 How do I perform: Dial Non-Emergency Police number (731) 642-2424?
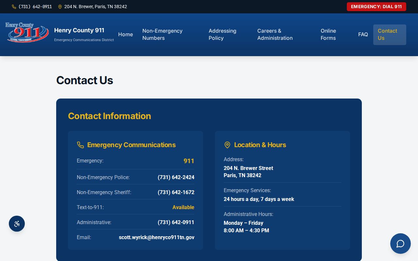tap(176, 177)
